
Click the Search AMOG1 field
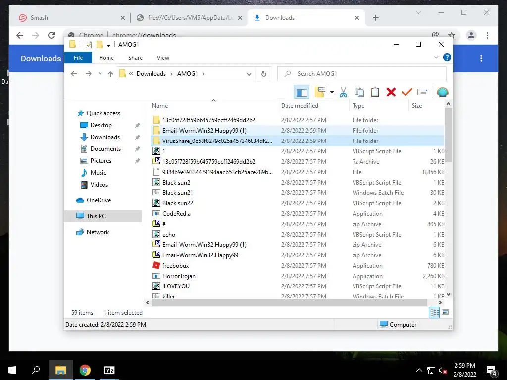coord(362,74)
